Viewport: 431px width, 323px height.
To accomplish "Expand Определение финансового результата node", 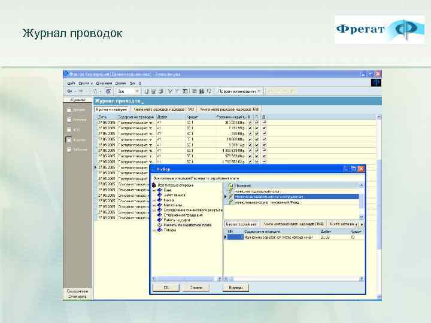I will tap(154, 210).
